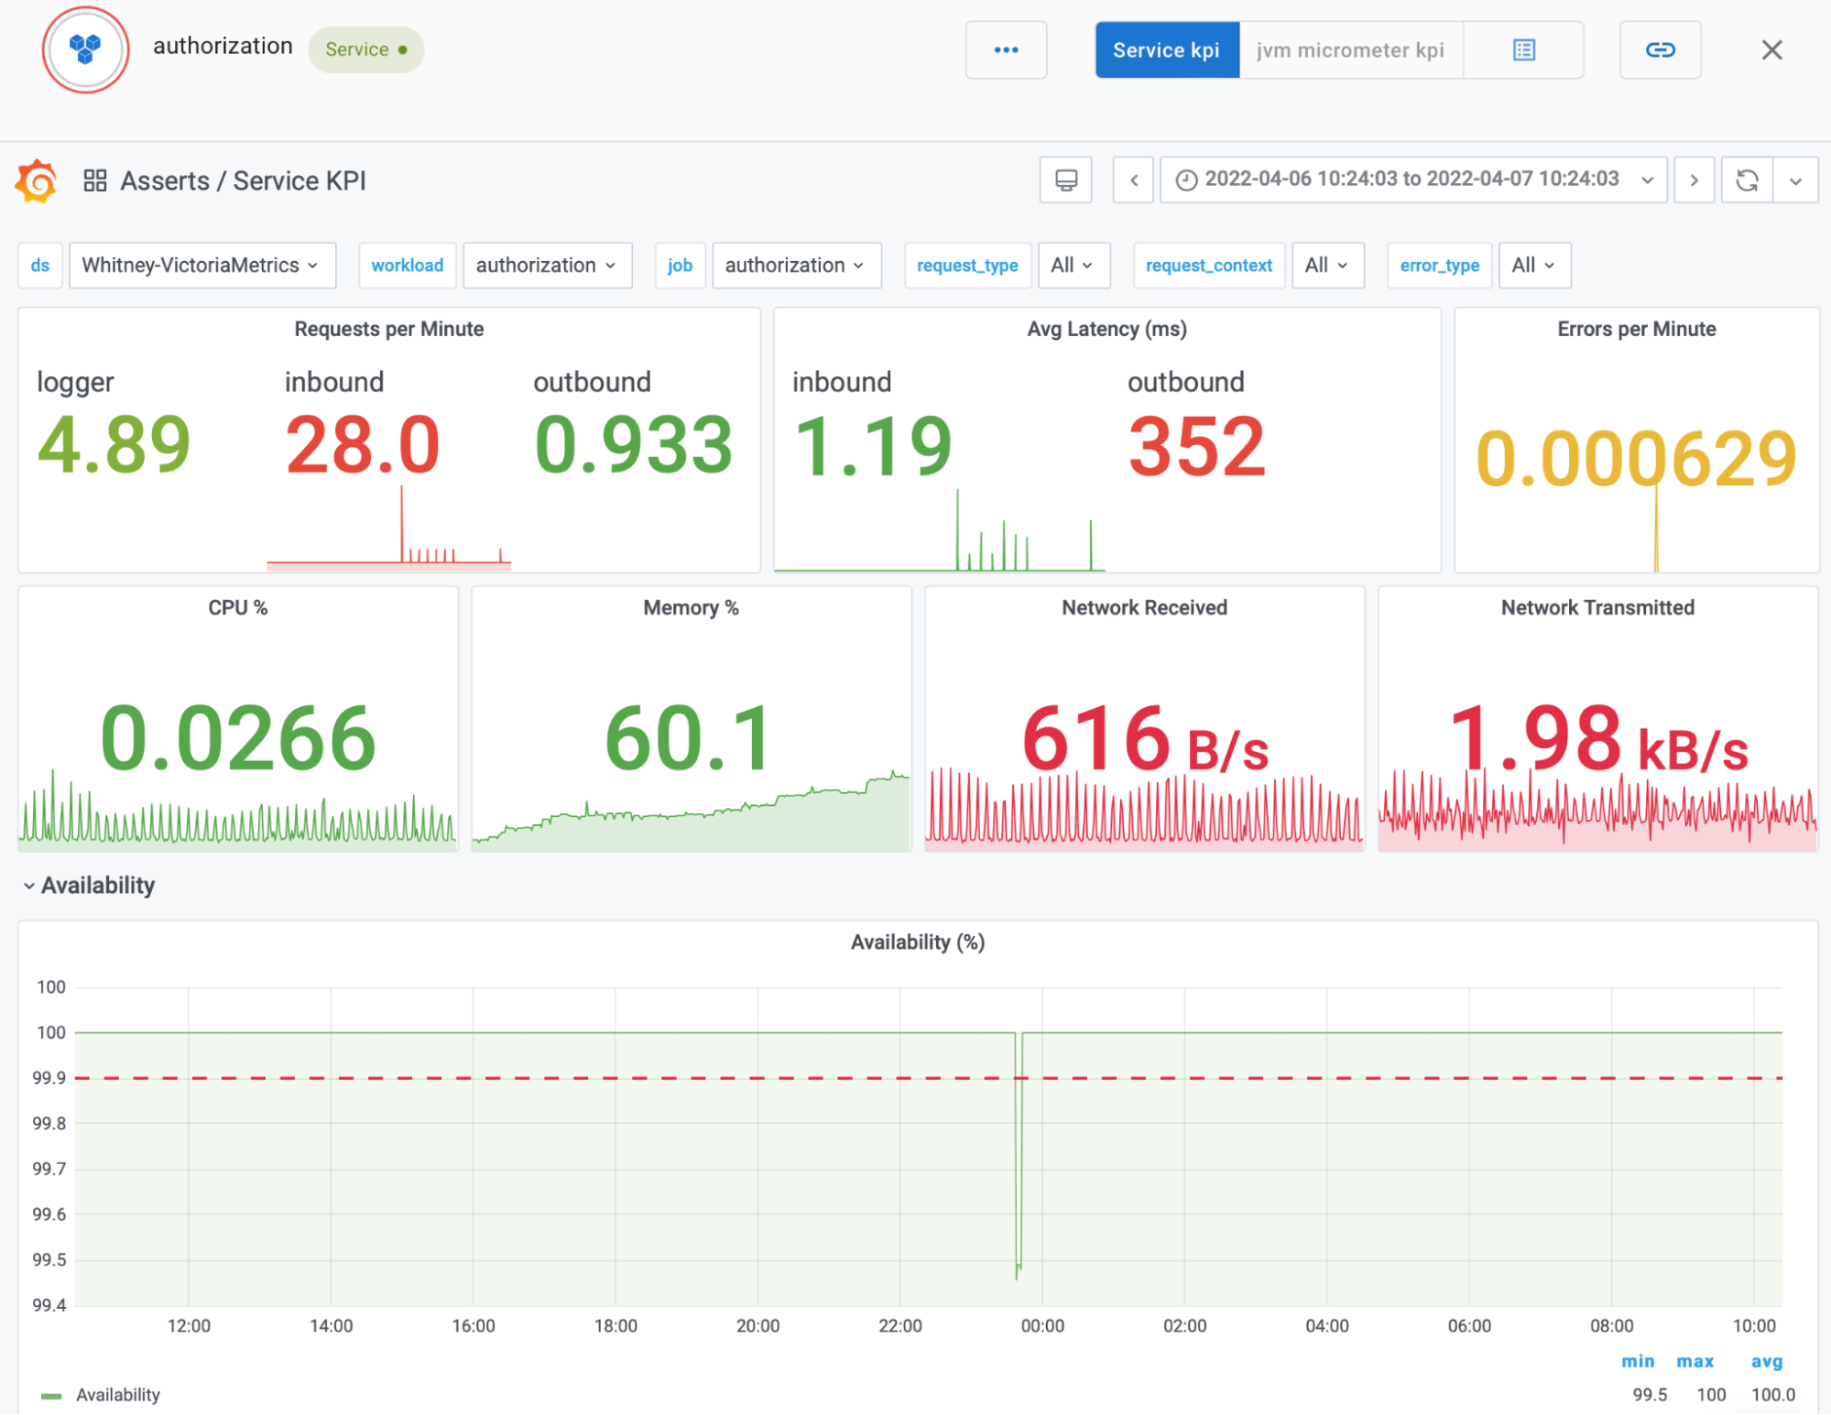Open the list view icon tab
This screenshot has height=1415, width=1831.
[x=1523, y=50]
